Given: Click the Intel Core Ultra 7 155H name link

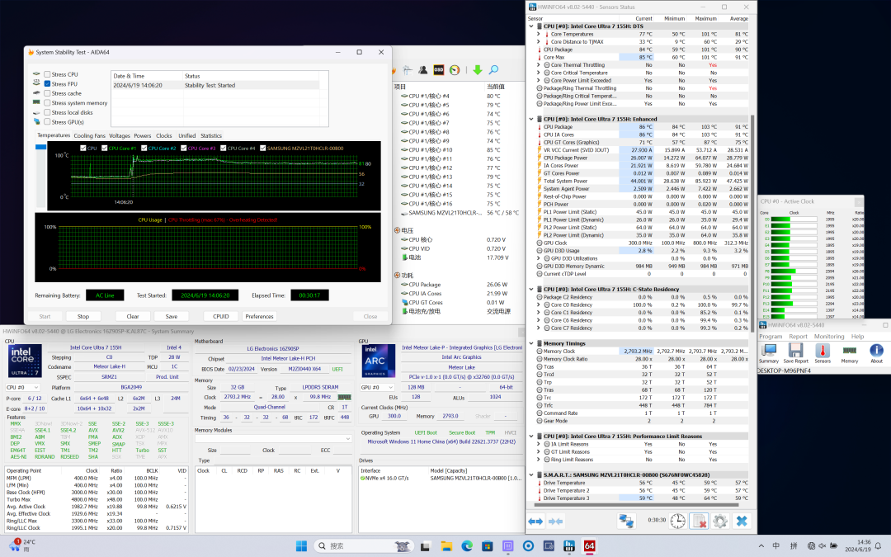Looking at the screenshot, I should click(96, 347).
